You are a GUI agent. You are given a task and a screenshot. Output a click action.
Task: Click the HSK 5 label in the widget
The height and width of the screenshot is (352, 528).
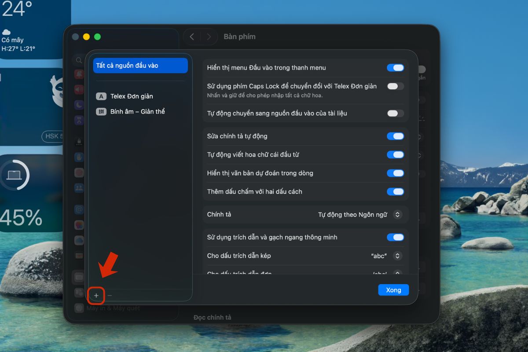pos(52,136)
